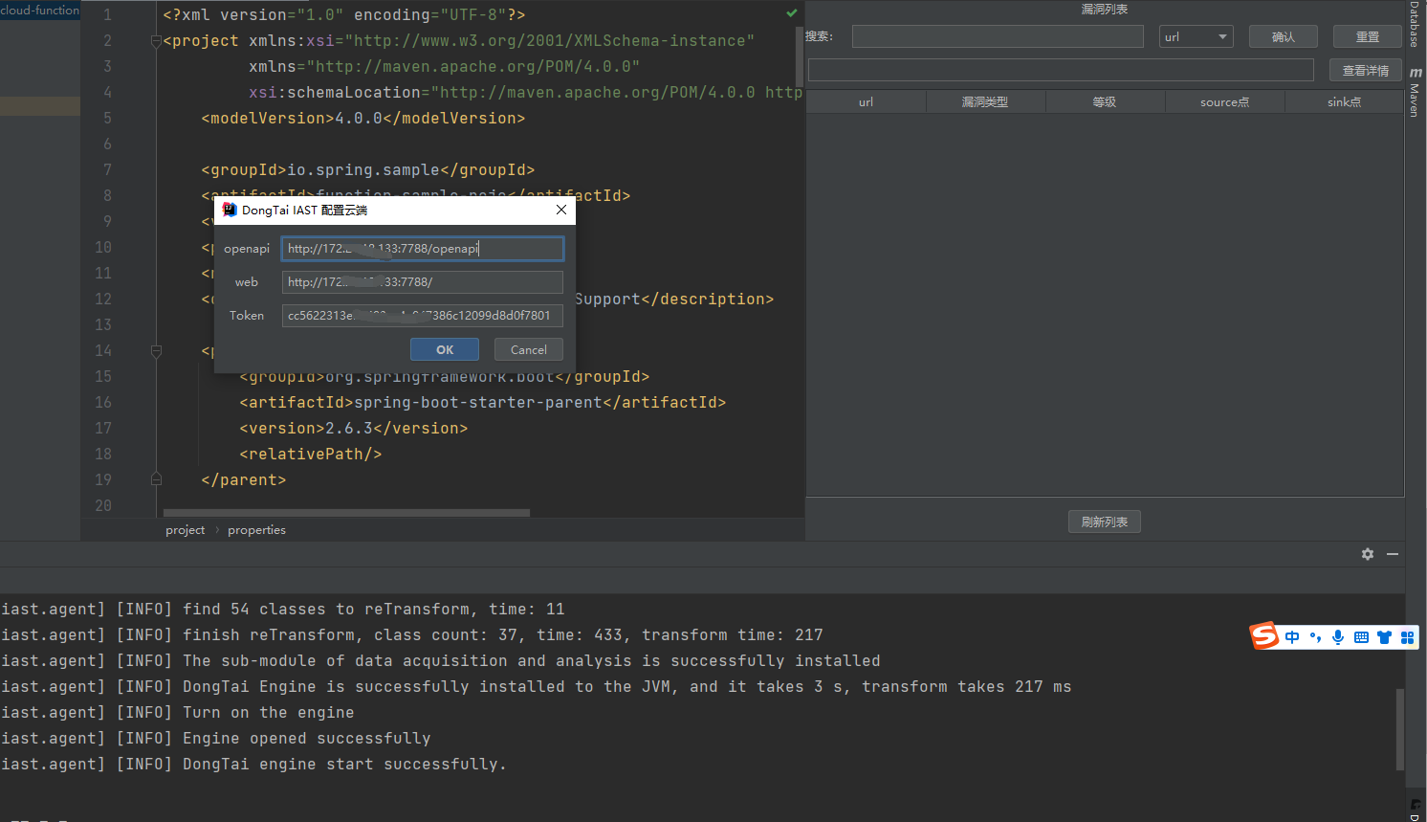Screen dimensions: 1427x822
Task: Toggle punctuation mode icon in IME bar
Action: click(1315, 637)
